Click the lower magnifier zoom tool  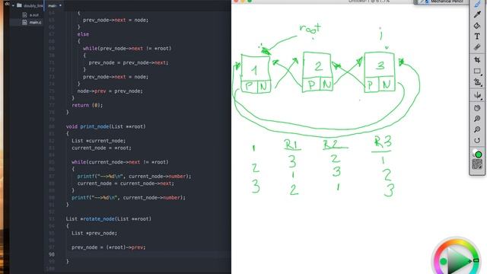click(x=477, y=129)
